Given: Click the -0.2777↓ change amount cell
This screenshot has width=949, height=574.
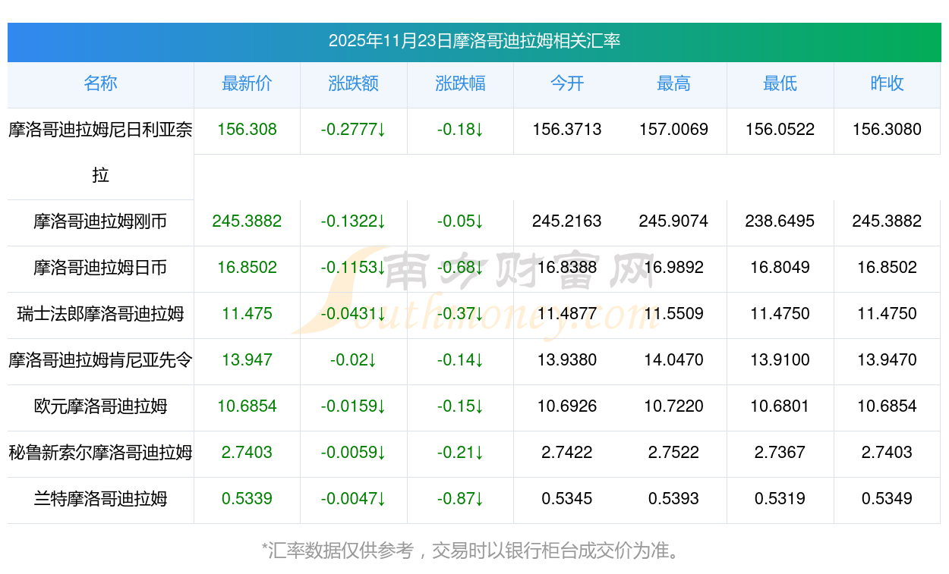Looking at the screenshot, I should (x=353, y=130).
